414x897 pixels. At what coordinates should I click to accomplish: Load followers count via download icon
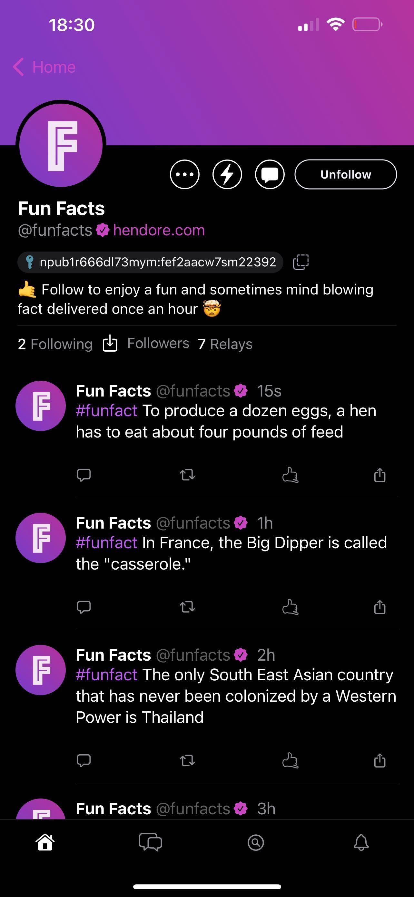(110, 344)
